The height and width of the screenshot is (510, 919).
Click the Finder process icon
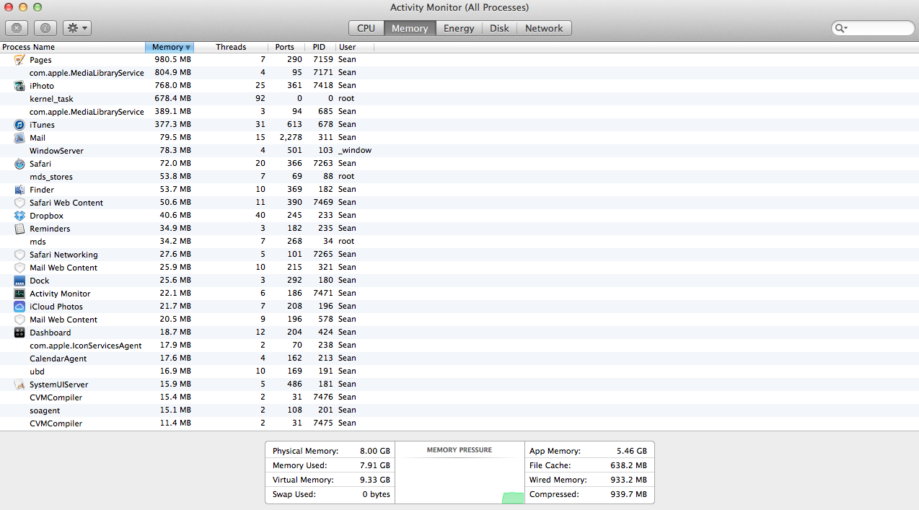(x=19, y=190)
